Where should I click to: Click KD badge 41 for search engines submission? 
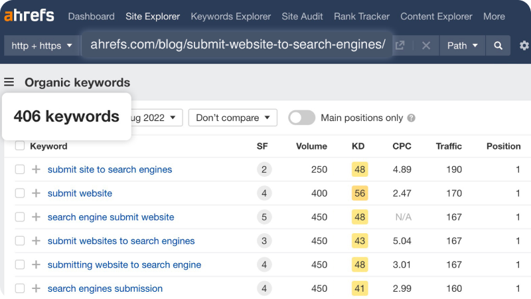tap(360, 288)
